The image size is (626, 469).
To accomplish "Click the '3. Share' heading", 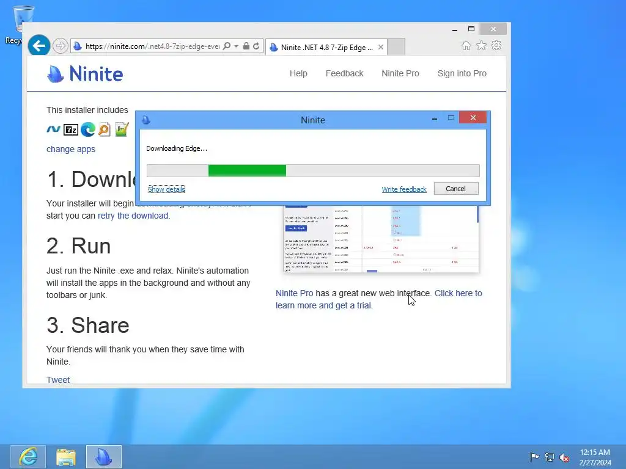I will pos(88,325).
